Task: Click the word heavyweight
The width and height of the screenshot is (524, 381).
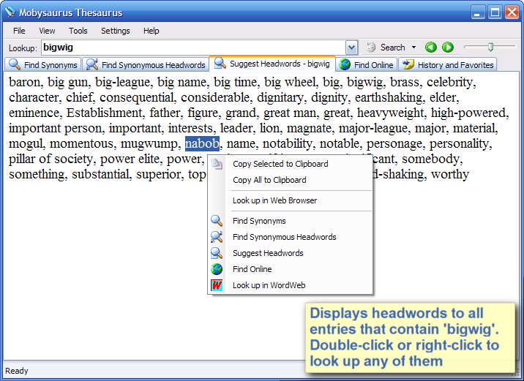Action: click(390, 113)
